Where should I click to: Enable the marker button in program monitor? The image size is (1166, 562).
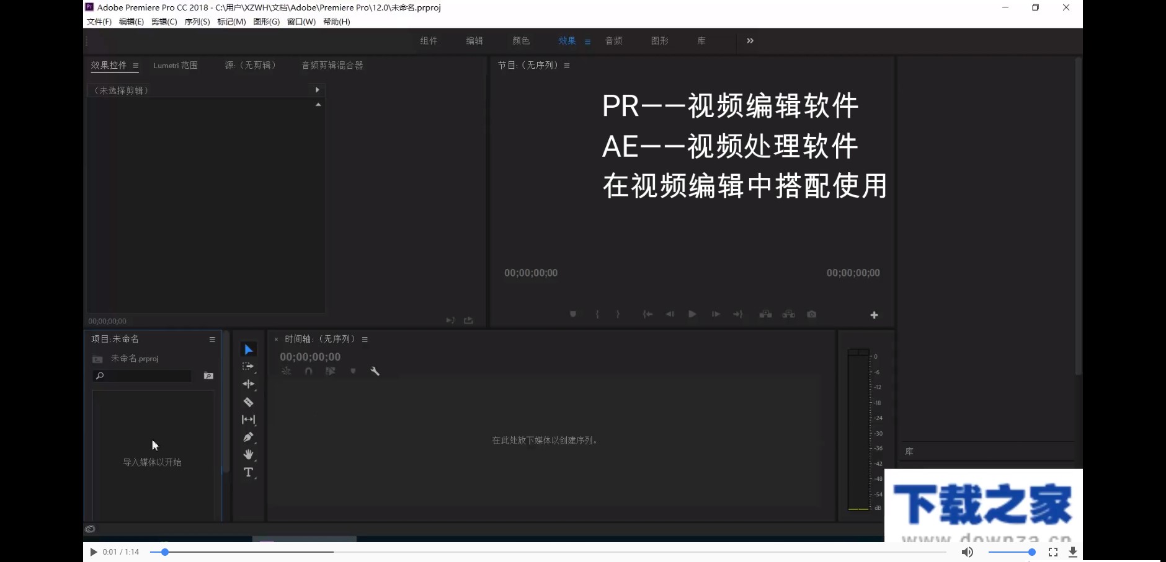pos(573,314)
